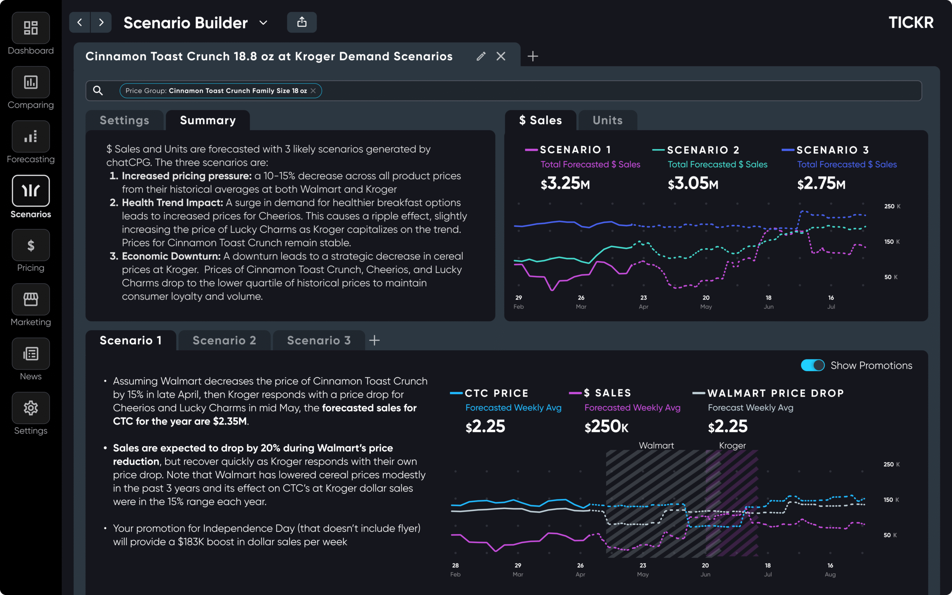Remove the Price Group filter chip
Screen dimensions: 952x595
click(313, 91)
